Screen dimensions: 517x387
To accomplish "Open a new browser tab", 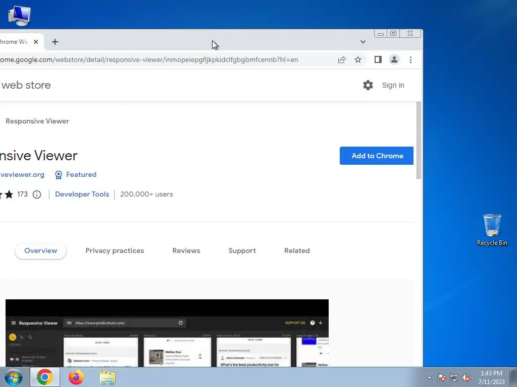I will click(55, 42).
